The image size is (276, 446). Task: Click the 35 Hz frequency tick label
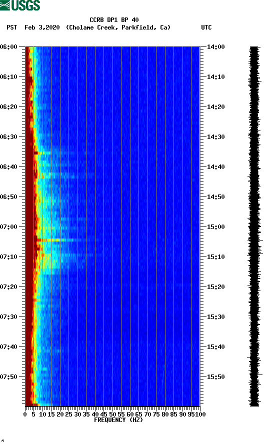(86, 414)
